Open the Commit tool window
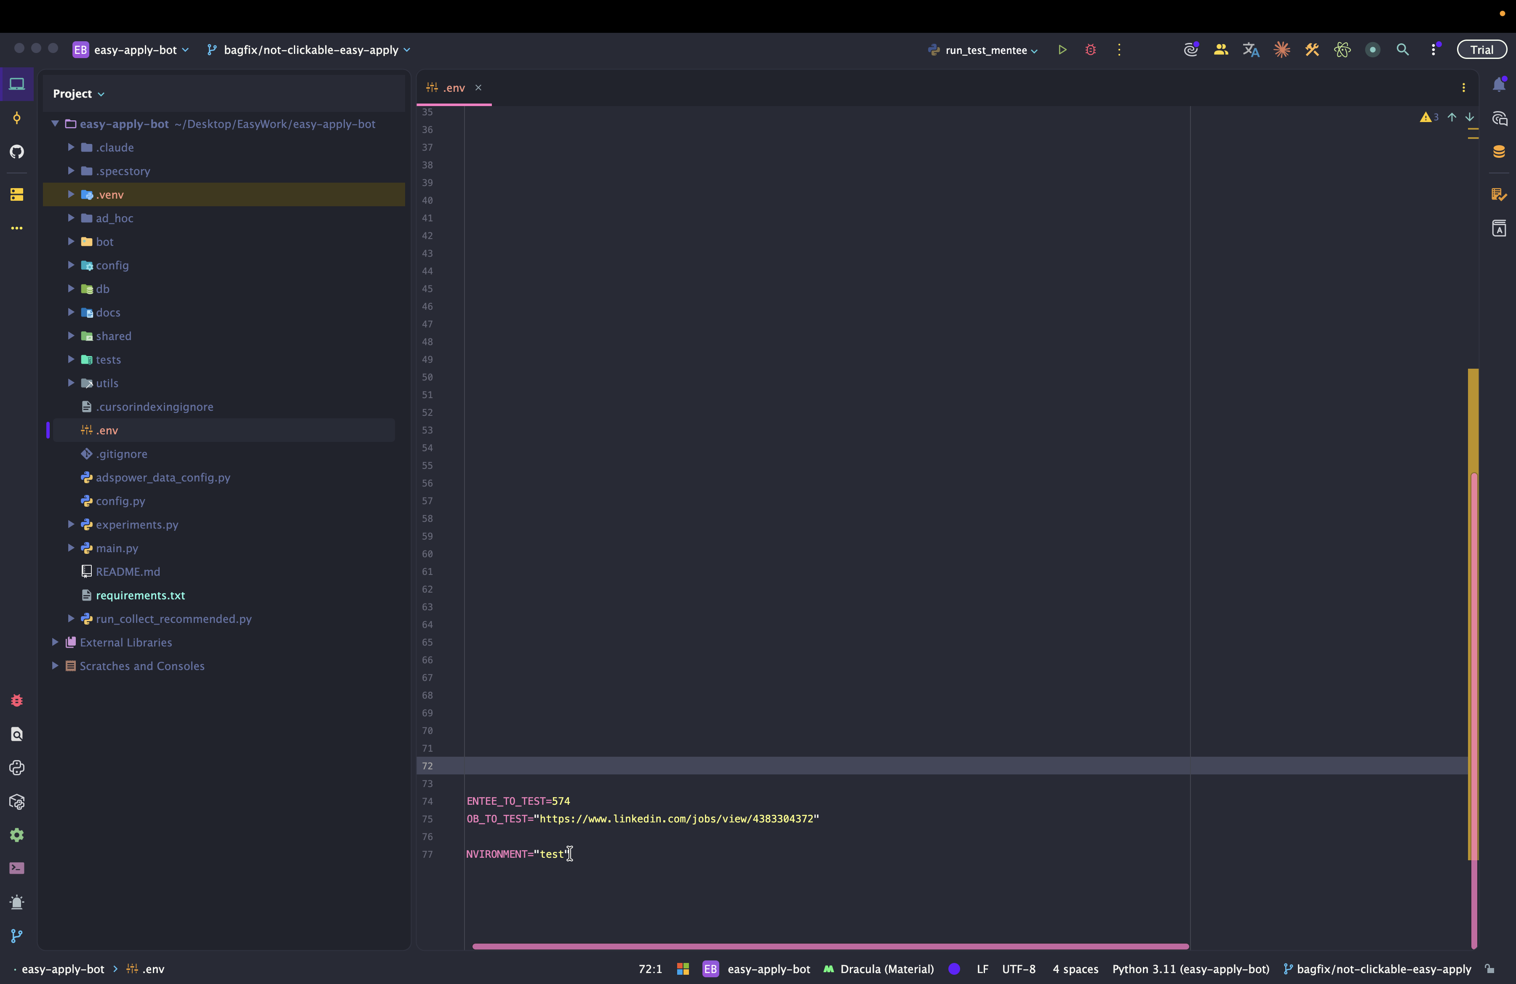This screenshot has width=1516, height=984. click(x=16, y=118)
